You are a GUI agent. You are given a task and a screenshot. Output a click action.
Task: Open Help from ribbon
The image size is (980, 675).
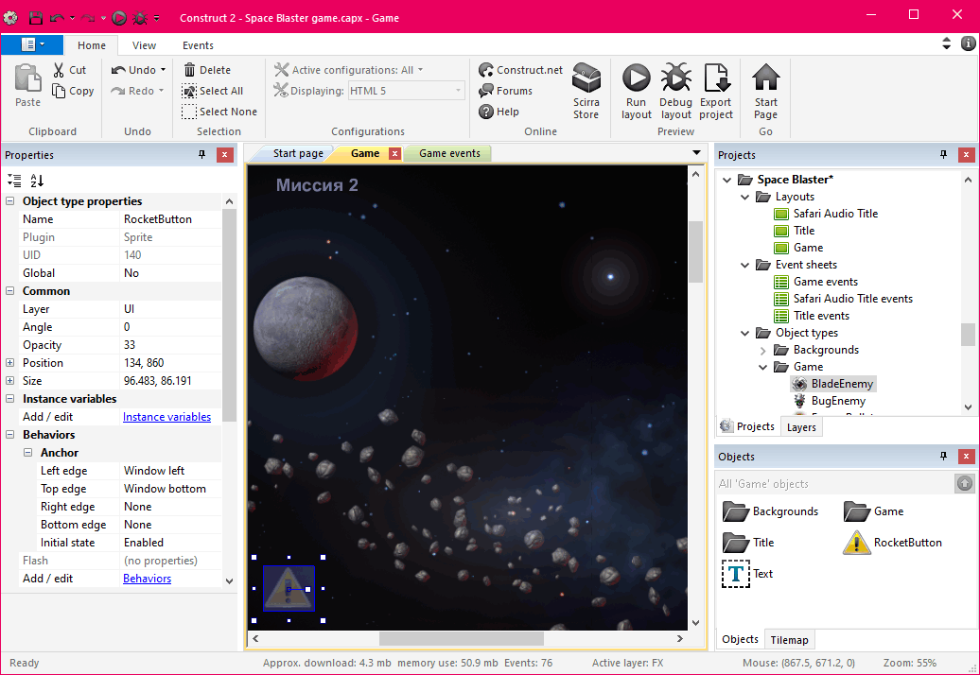(x=499, y=112)
